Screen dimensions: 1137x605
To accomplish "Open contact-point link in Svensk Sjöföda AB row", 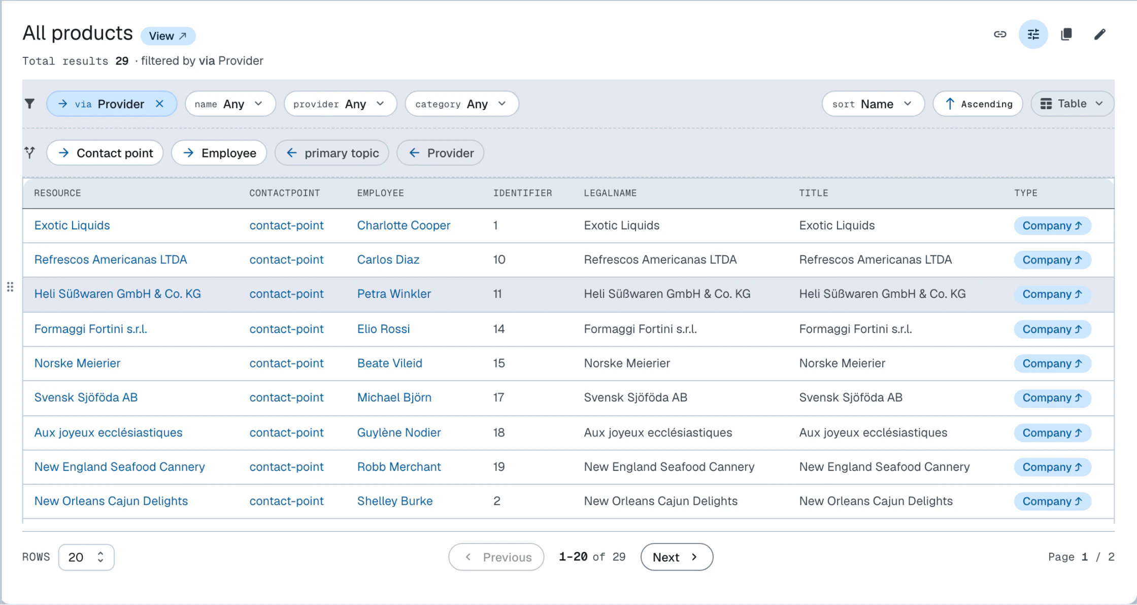I will click(286, 397).
